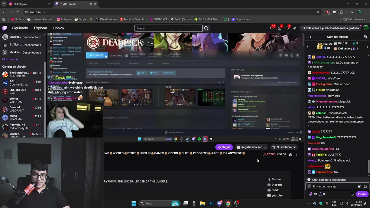Click the channel points icon showing 13
The width and height of the screenshot is (370, 208).
pos(313,194)
